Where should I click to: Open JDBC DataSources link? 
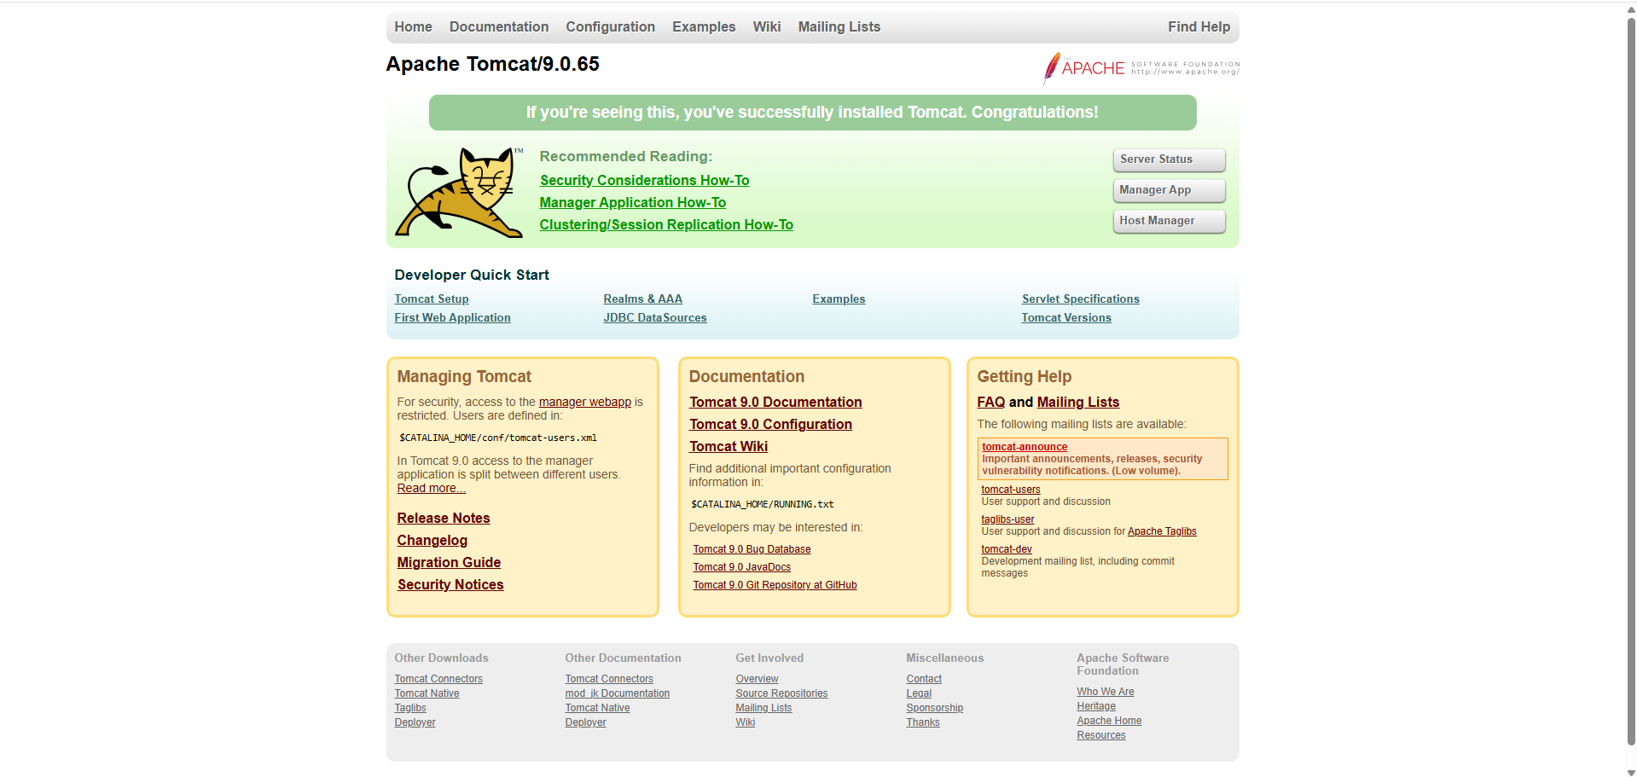(x=655, y=318)
